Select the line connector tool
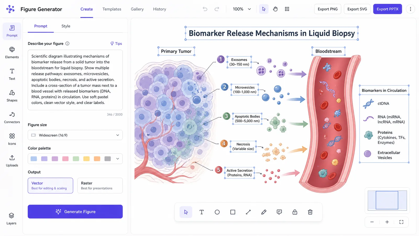Screen dimensions: 419x236 [x=248, y=212]
